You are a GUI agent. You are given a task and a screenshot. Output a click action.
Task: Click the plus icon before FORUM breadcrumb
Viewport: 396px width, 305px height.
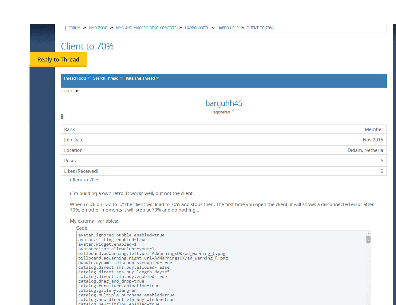click(x=66, y=28)
